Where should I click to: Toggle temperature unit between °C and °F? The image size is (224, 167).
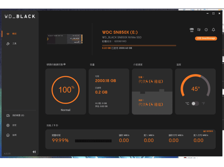tap(195, 103)
